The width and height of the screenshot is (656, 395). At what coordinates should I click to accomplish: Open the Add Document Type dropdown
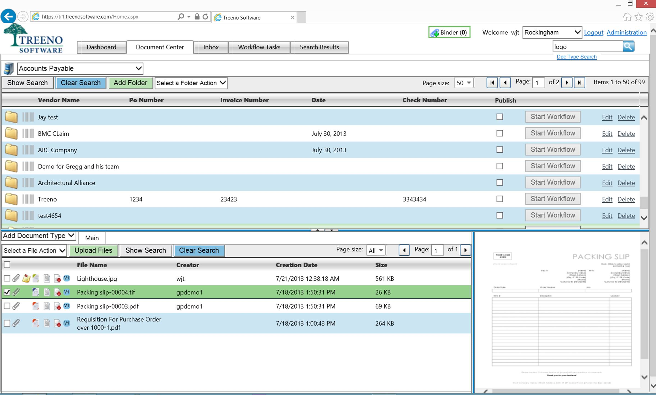[38, 236]
